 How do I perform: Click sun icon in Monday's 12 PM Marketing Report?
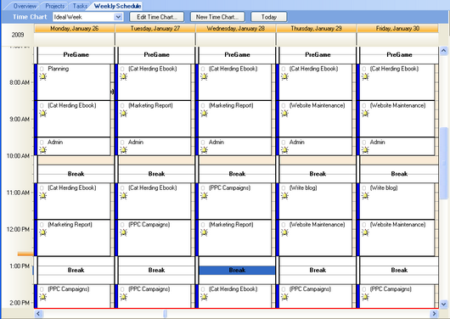43,232
